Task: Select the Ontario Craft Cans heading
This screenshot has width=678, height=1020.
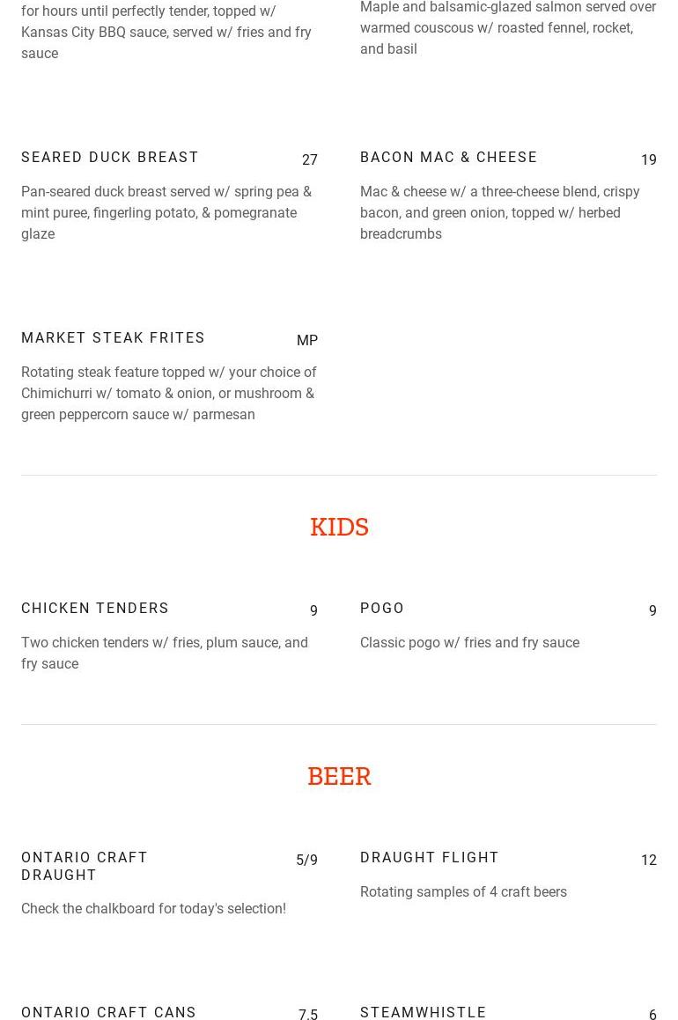Action: pyautogui.click(x=108, y=1012)
